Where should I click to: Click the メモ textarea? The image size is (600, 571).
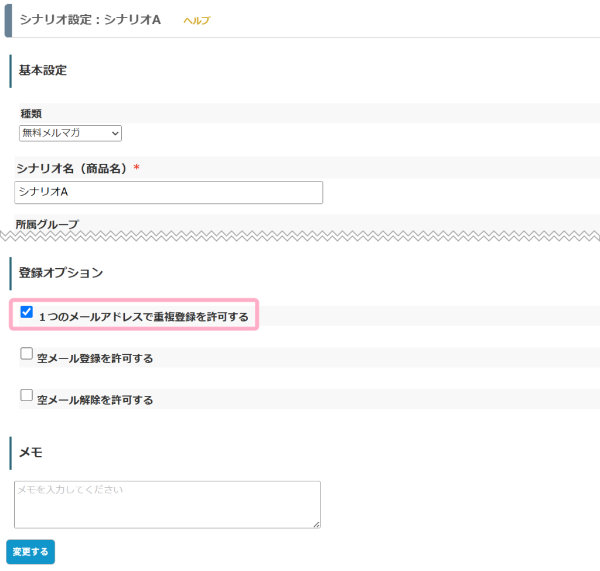click(x=167, y=504)
